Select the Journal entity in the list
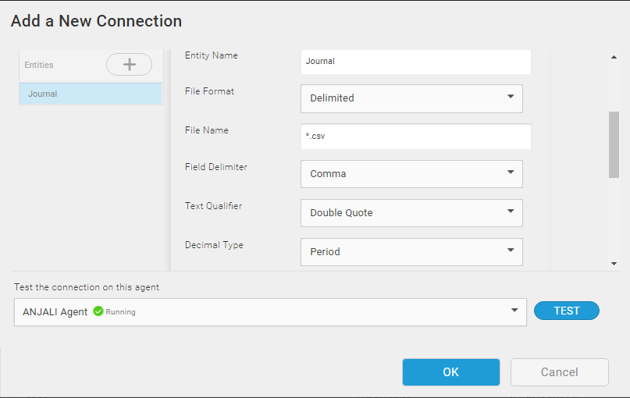This screenshot has width=630, height=398. pos(90,94)
